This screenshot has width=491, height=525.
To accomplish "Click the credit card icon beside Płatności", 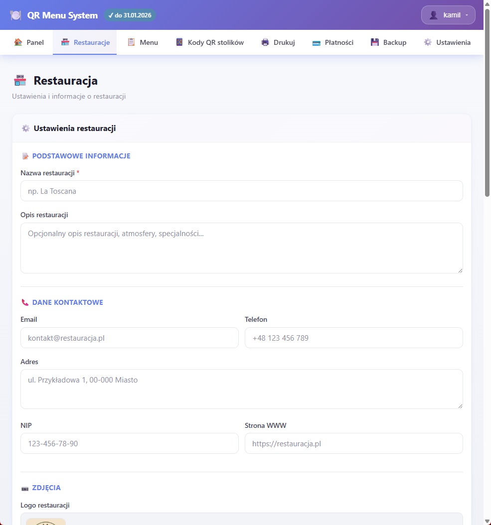I will click(x=316, y=43).
